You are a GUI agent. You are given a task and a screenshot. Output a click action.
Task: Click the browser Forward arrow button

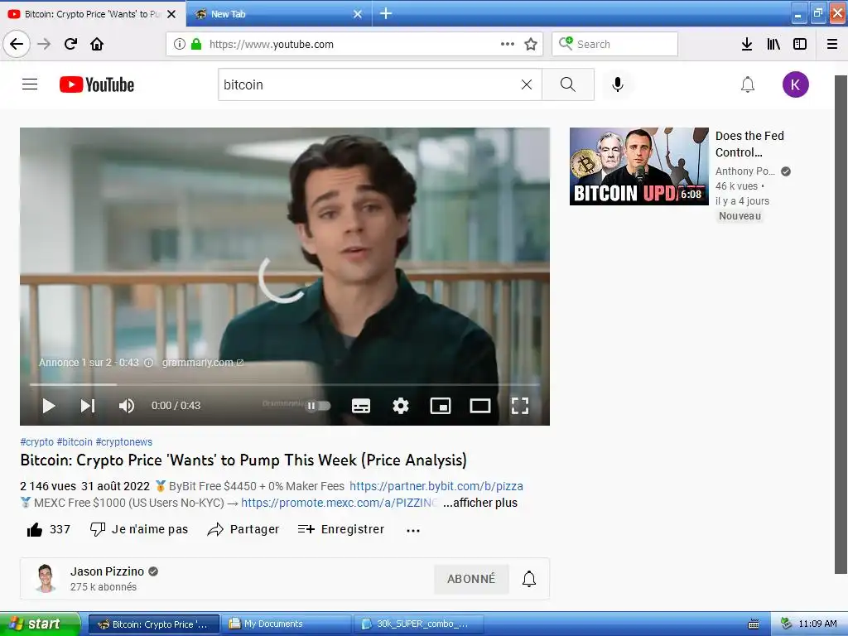coord(44,44)
